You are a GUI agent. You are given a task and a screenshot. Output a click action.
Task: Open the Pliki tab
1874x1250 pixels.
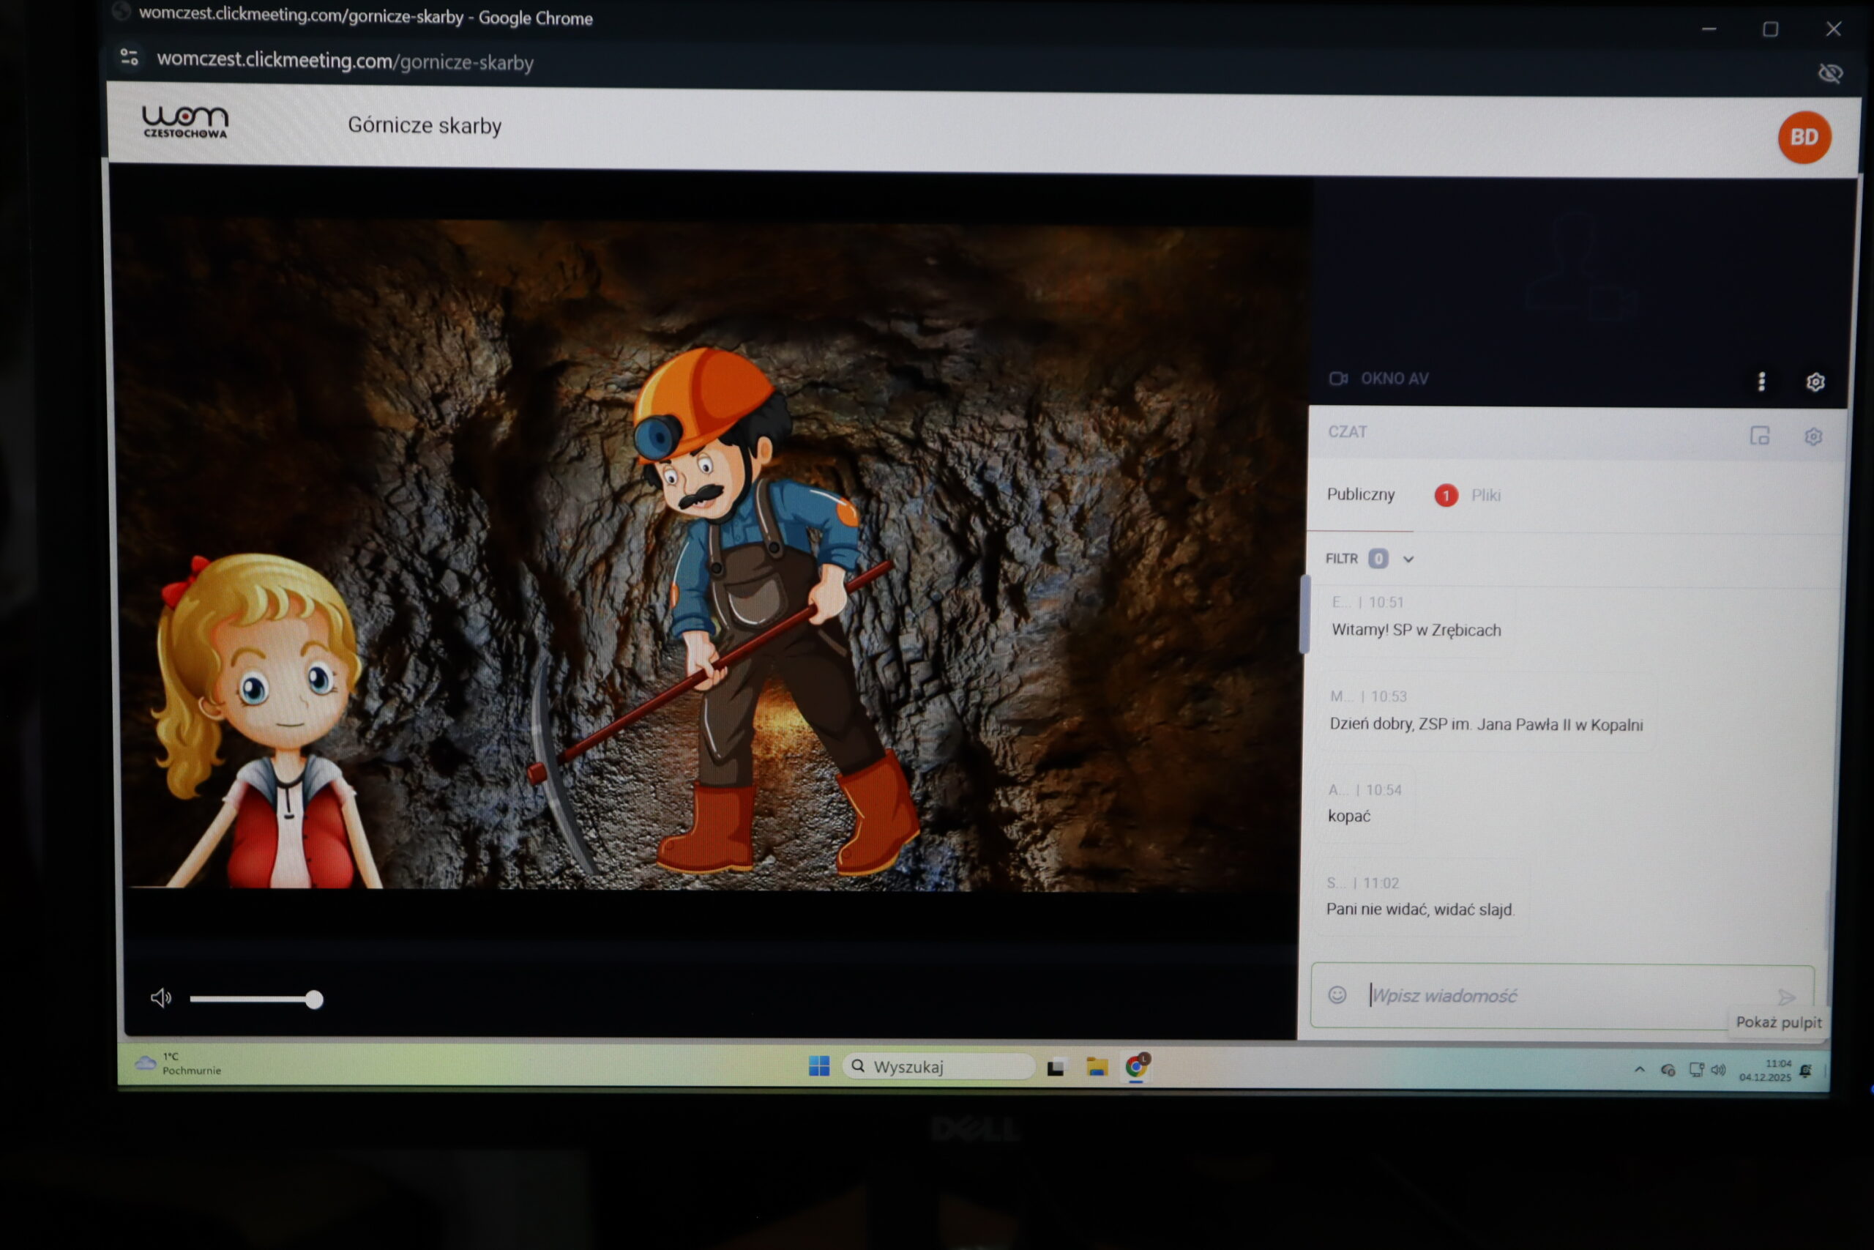pyautogui.click(x=1485, y=495)
